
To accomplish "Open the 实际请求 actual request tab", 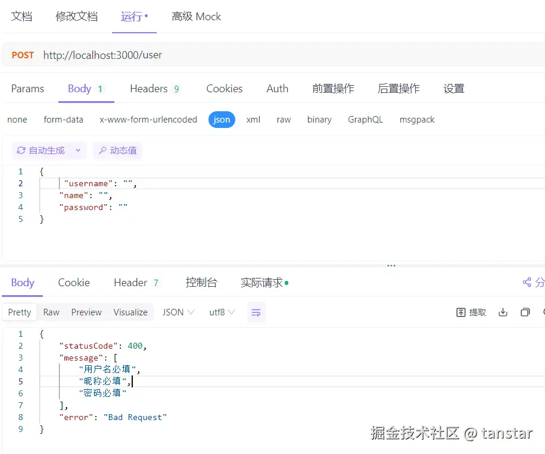I will 264,283.
